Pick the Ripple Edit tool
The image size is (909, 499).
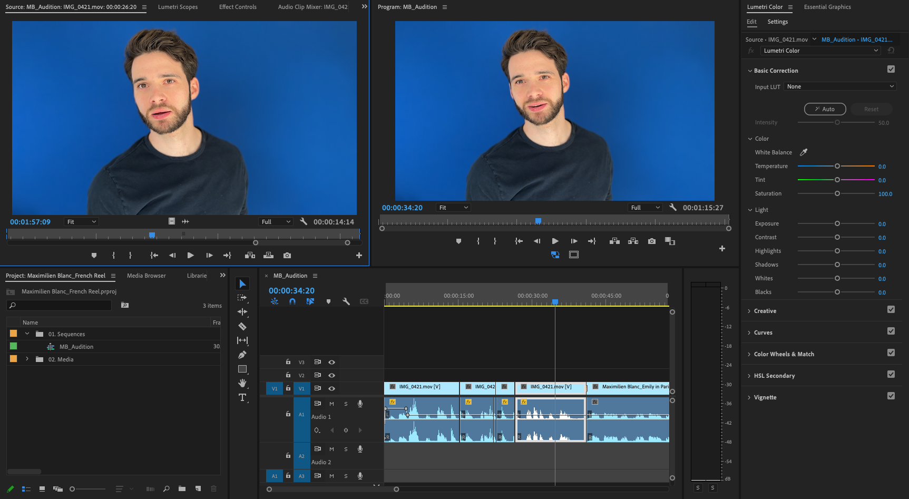tap(242, 312)
